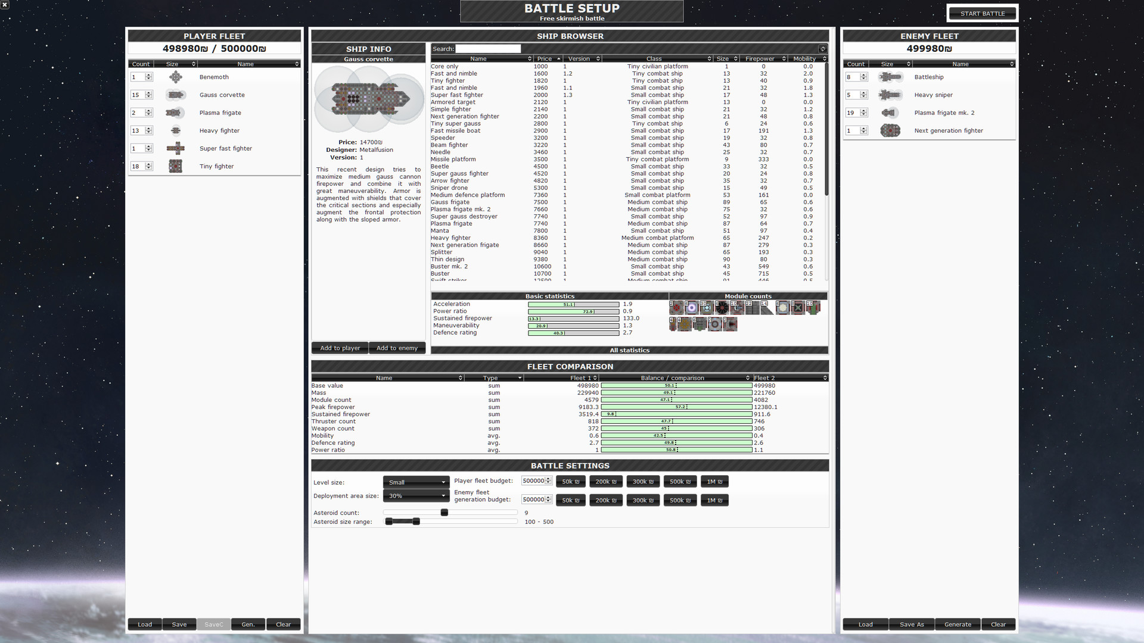Click the Battleship icon in Enemy Fleet

coord(890,77)
